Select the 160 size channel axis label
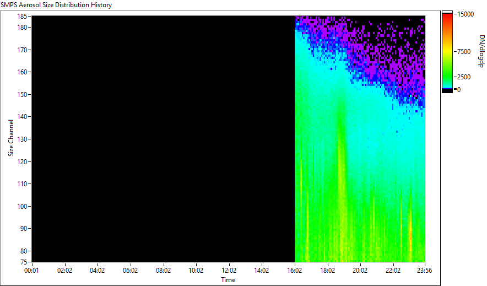 (x=21, y=72)
